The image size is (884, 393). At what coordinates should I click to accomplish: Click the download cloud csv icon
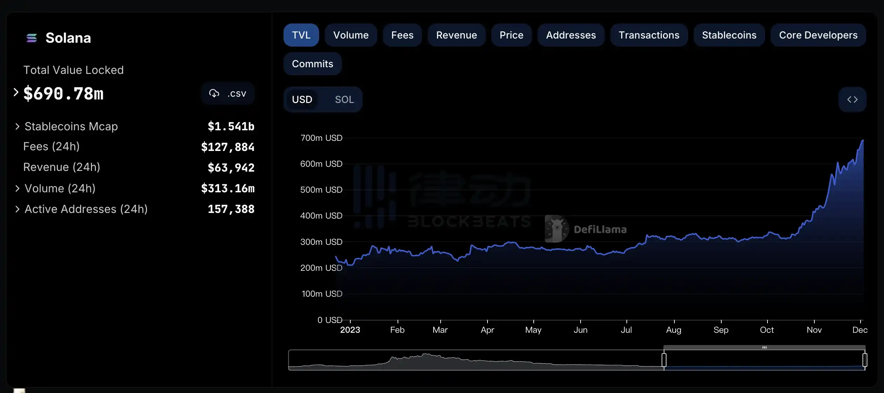pyautogui.click(x=214, y=93)
